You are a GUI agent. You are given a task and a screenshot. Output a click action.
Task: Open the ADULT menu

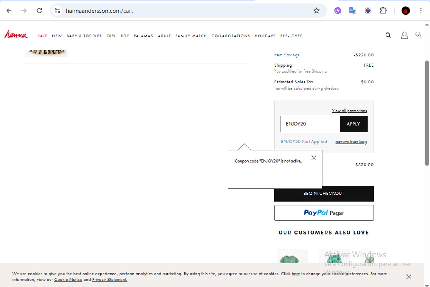tap(164, 36)
